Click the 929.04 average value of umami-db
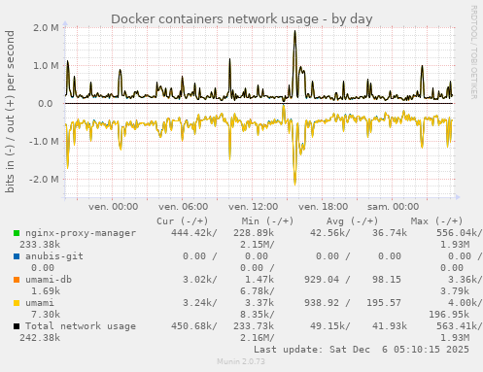Image resolution: width=483 pixels, height=372 pixels. 322,280
